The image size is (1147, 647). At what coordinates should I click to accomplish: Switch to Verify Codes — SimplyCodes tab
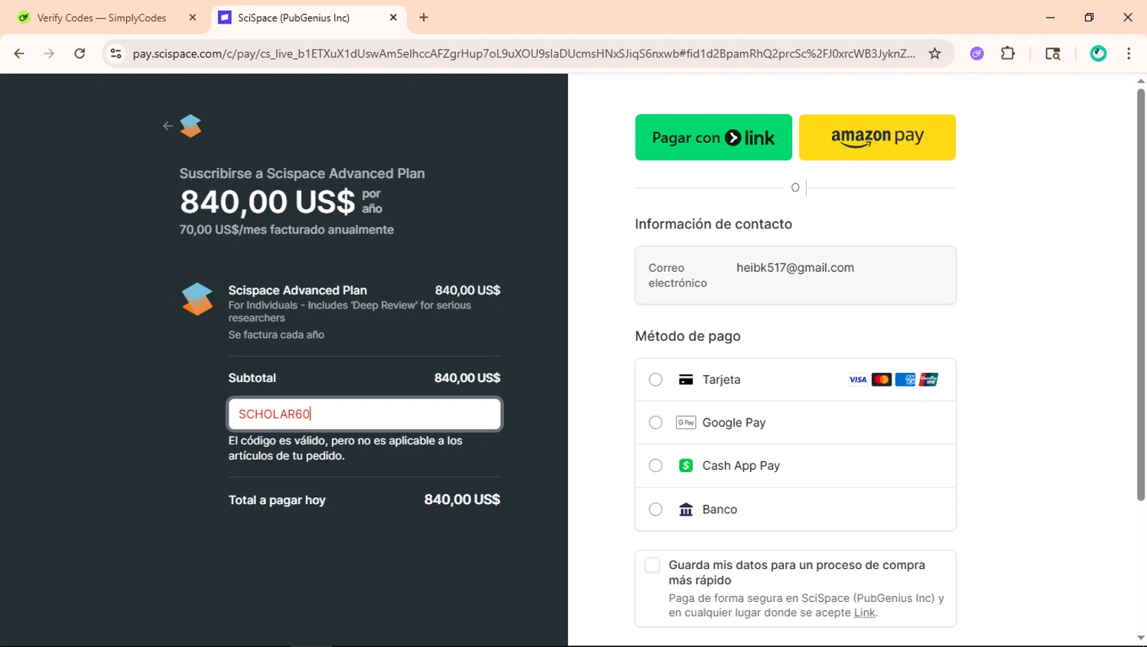(x=102, y=18)
